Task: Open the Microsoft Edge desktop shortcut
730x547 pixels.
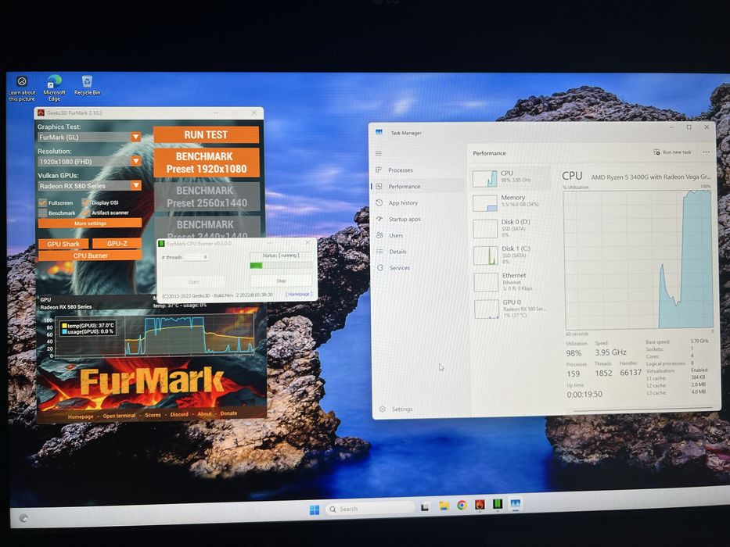Action: pyautogui.click(x=54, y=88)
